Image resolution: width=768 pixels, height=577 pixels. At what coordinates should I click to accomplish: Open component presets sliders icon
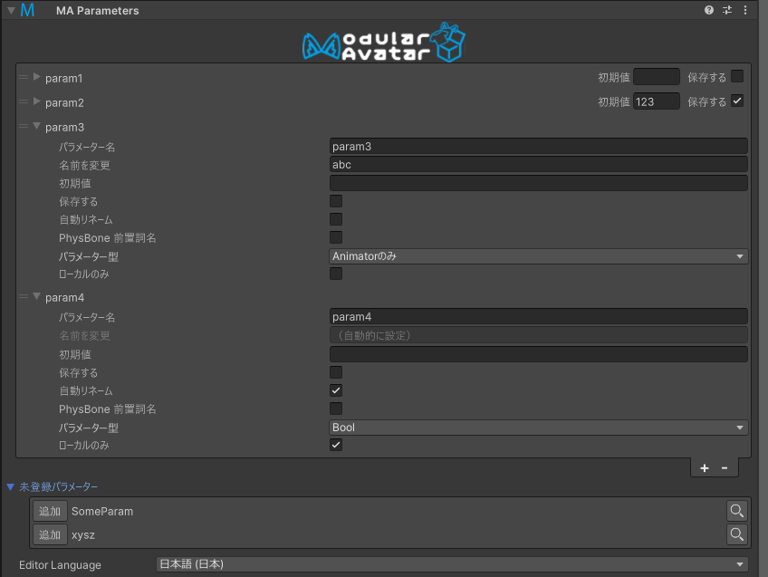(x=727, y=10)
